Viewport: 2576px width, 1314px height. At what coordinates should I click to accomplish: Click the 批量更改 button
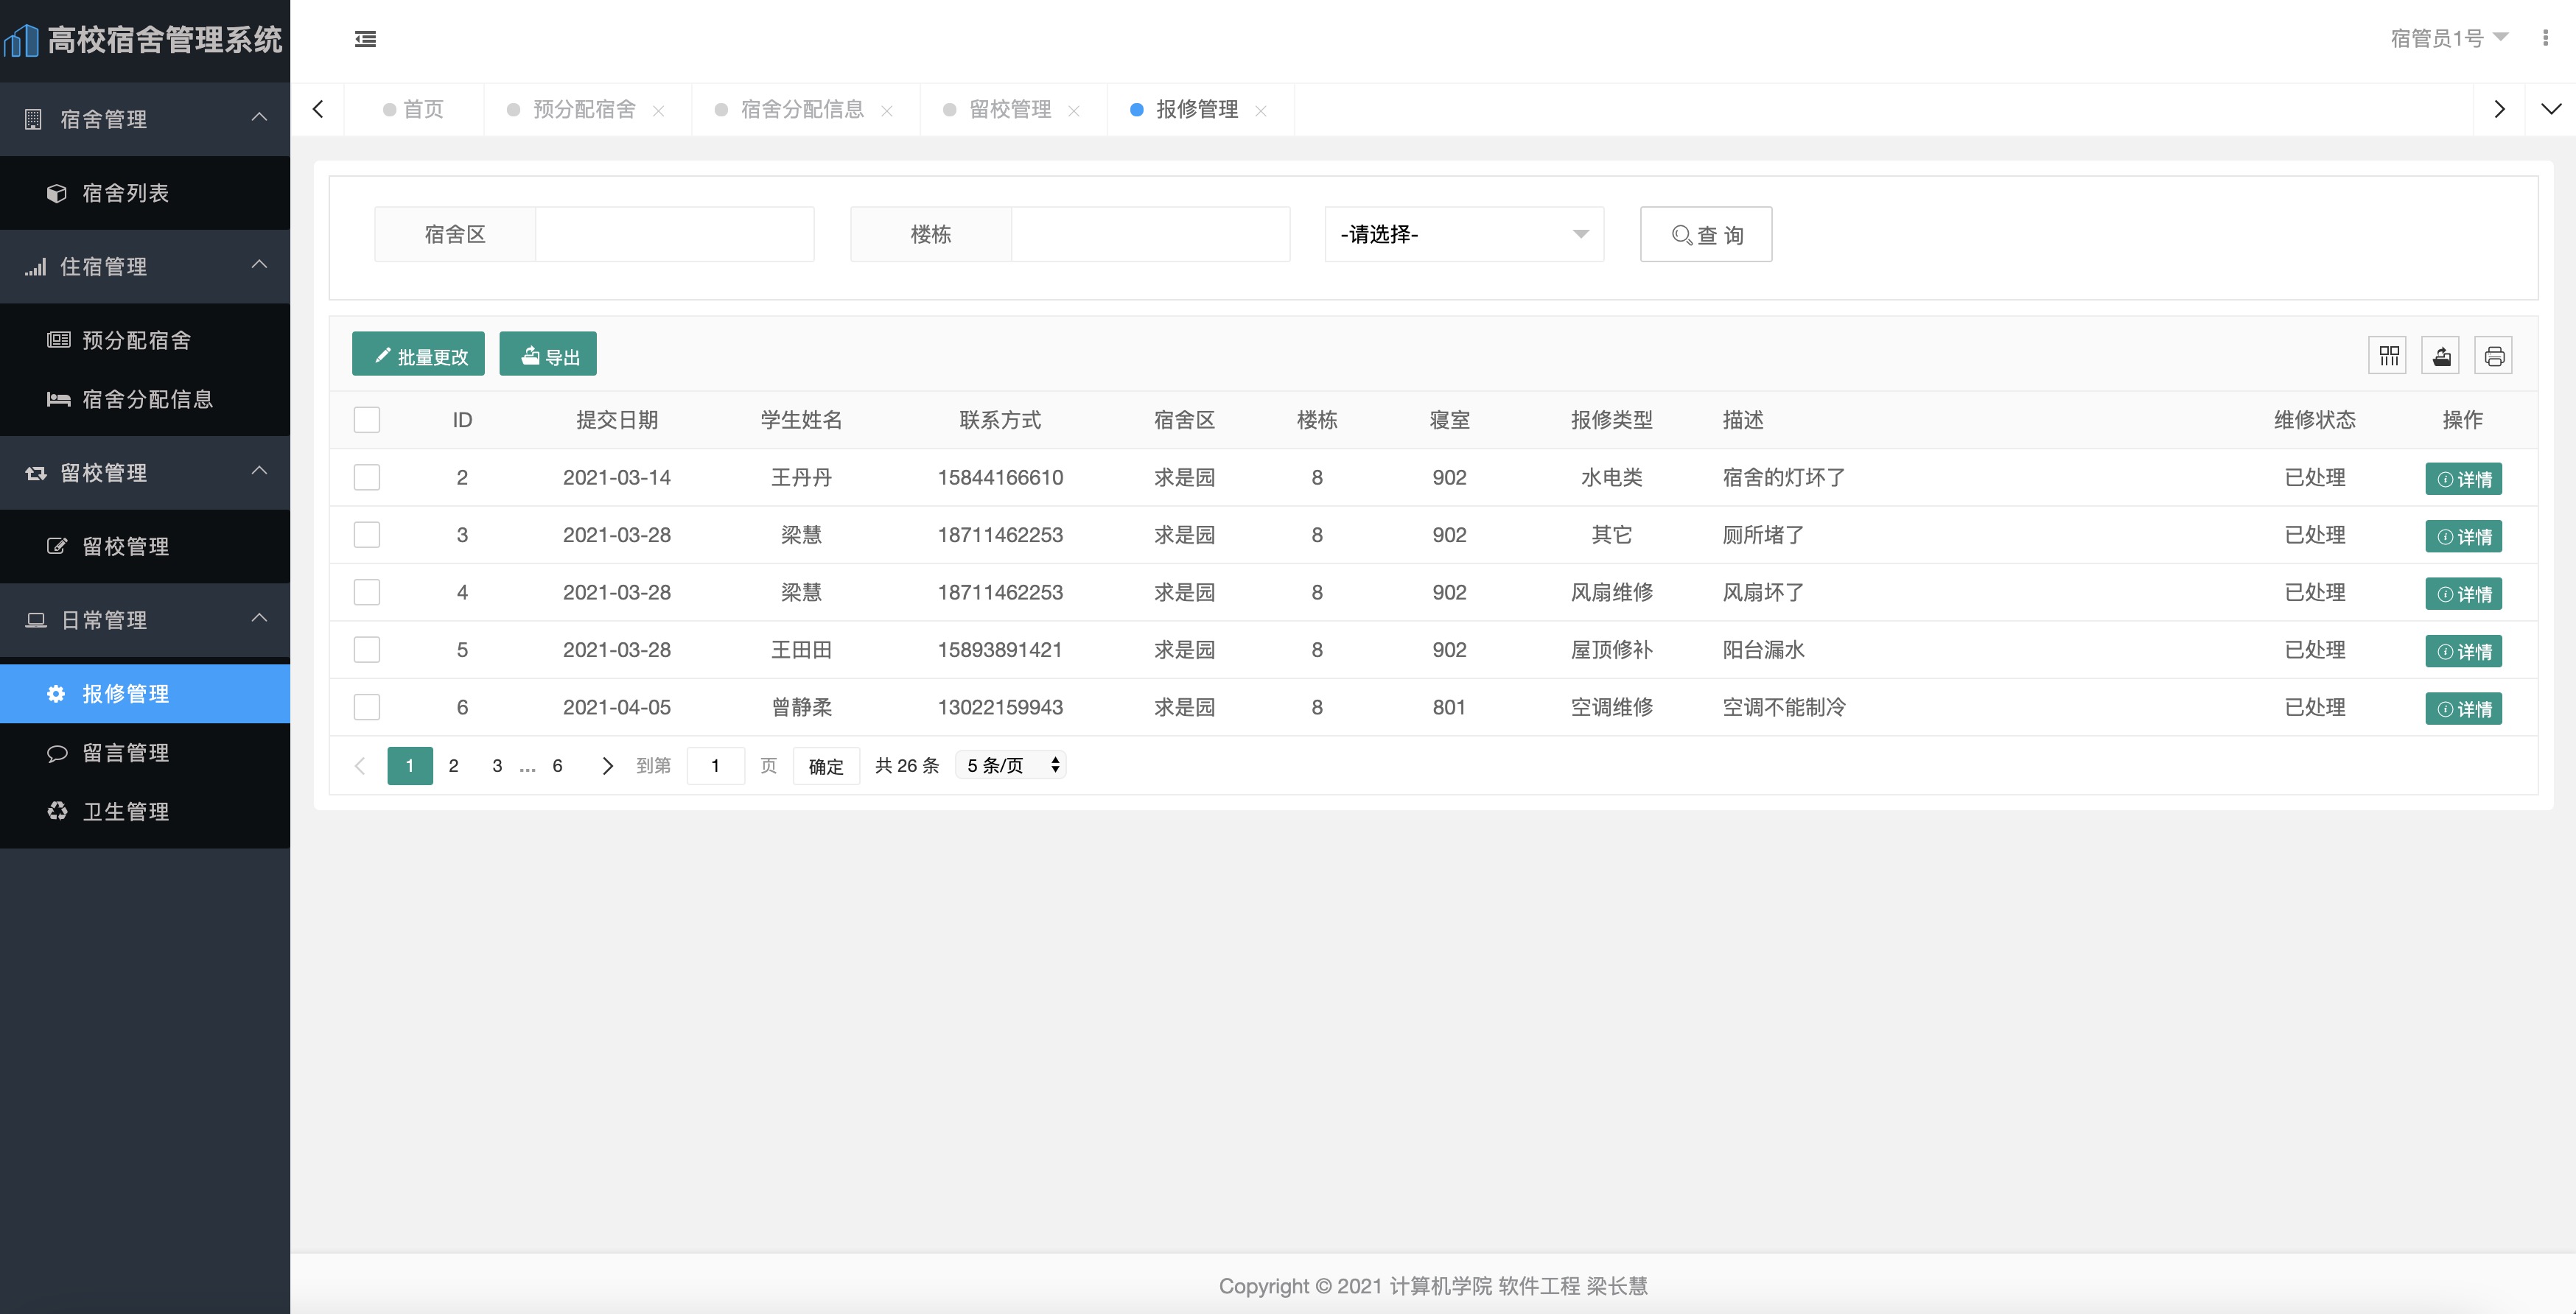[418, 355]
